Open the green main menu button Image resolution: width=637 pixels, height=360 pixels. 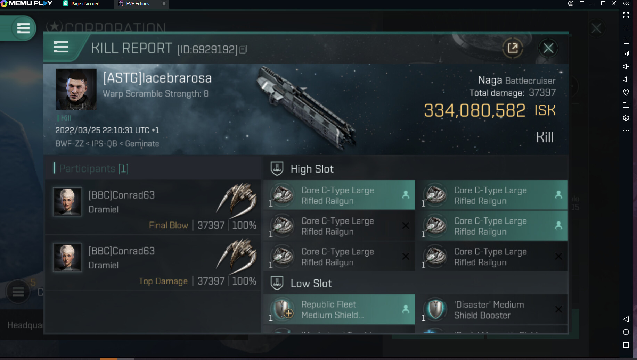23,28
